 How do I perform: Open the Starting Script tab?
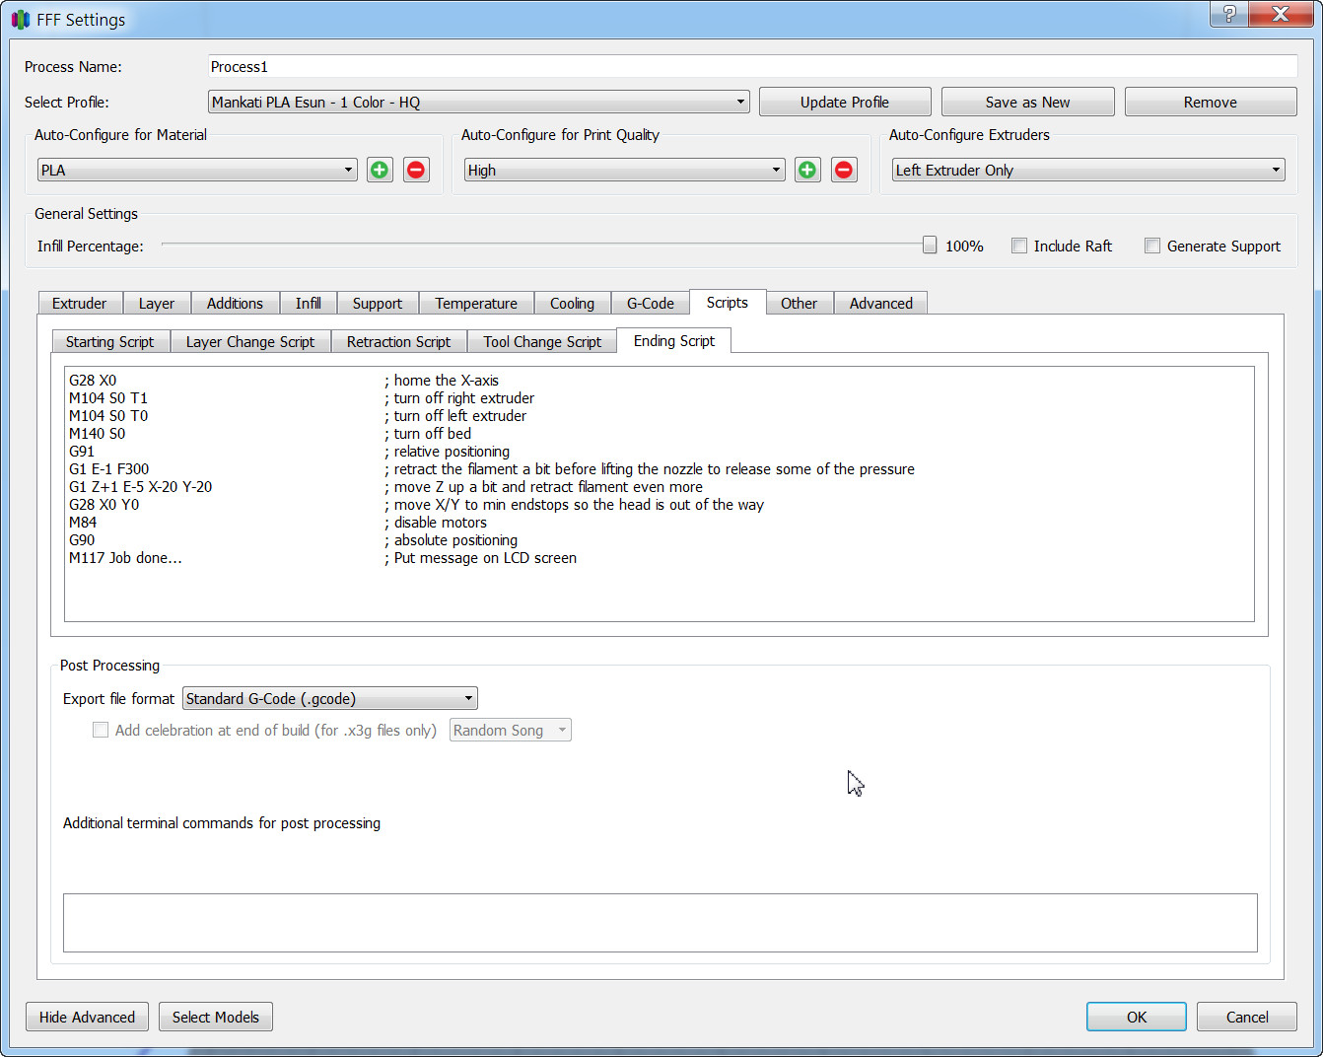110,341
